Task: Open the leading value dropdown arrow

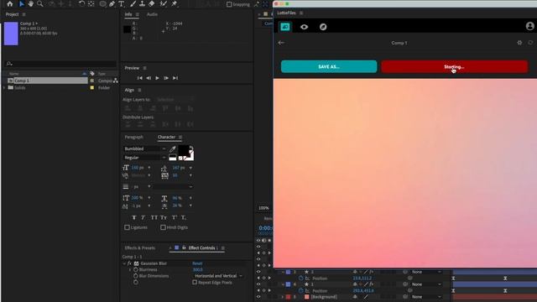Action: (190, 168)
